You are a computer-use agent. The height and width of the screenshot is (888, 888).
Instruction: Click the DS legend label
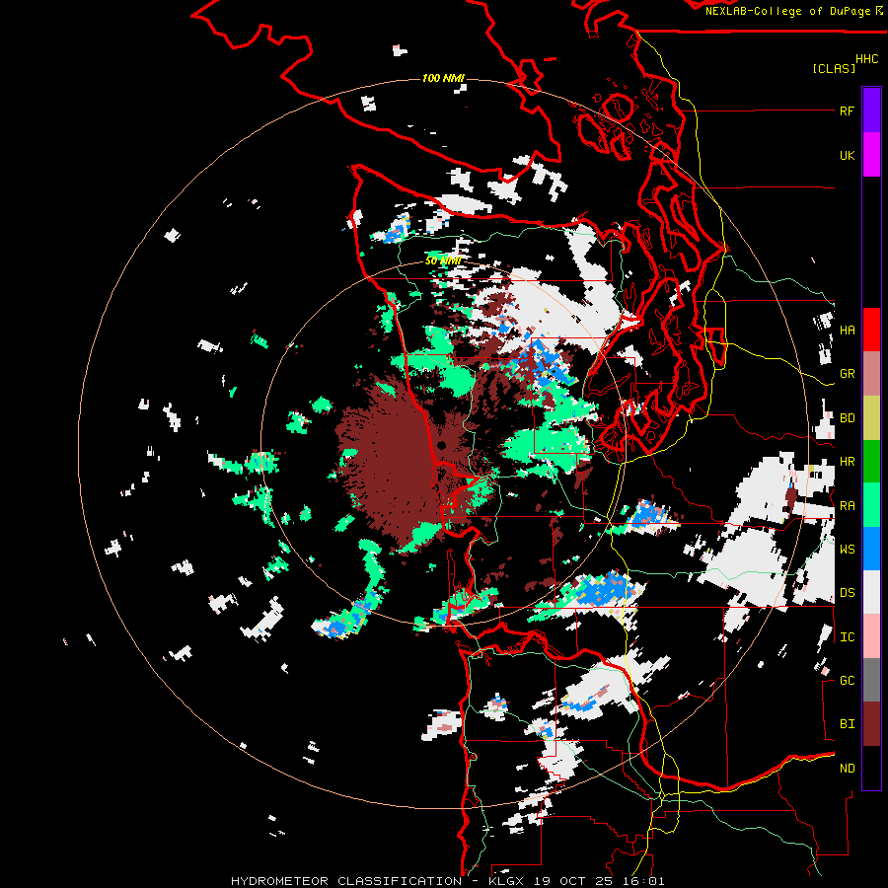point(847,592)
